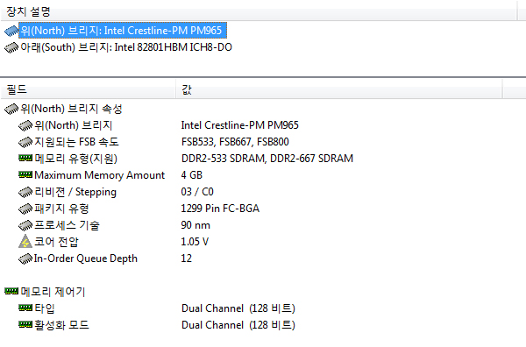This screenshot has height=347, width=526.
Task: Click the 코어 전압 field label
Action: [56, 242]
